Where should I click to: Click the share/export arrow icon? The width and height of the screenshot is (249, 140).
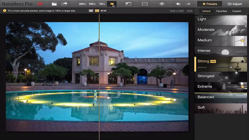64,4
